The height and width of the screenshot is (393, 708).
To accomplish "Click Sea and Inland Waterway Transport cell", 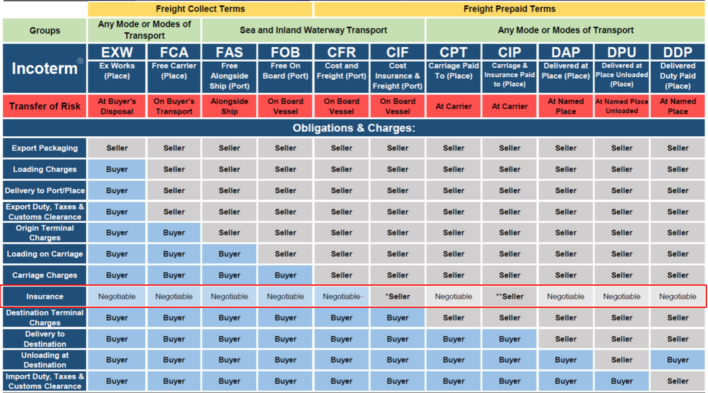I will click(313, 30).
